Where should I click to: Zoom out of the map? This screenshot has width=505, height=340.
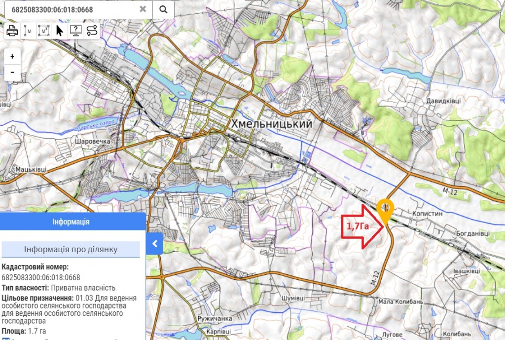[x=12, y=72]
